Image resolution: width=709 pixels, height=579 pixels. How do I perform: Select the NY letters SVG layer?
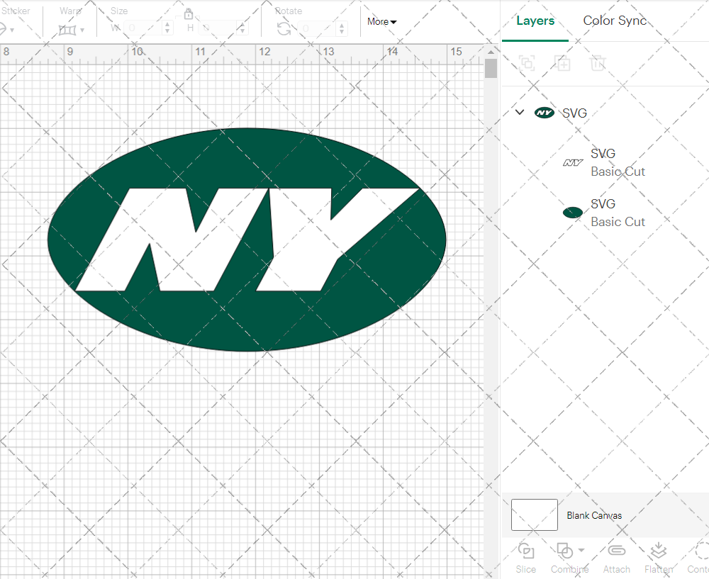pos(617,162)
